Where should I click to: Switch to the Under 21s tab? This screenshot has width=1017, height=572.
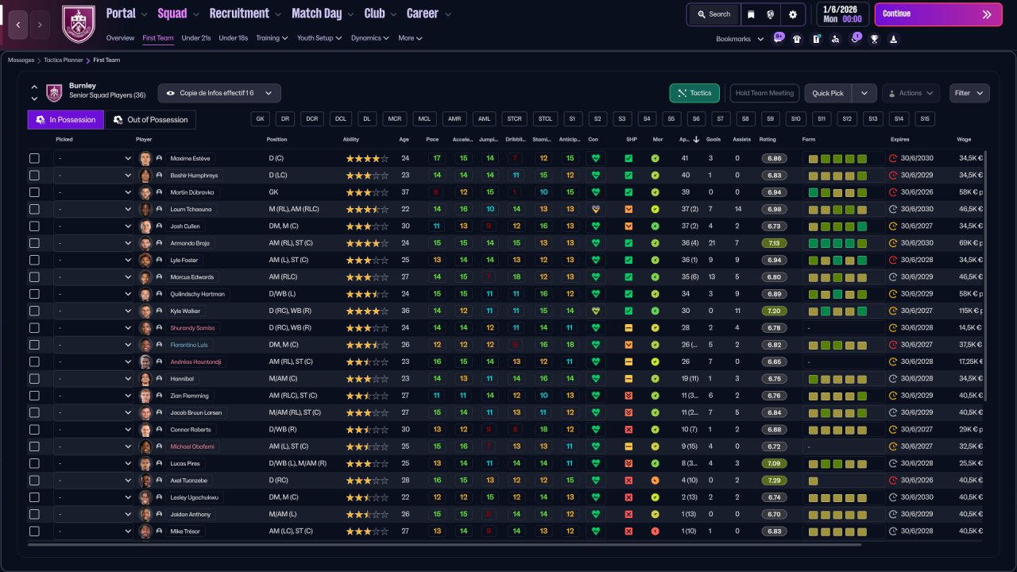(195, 38)
